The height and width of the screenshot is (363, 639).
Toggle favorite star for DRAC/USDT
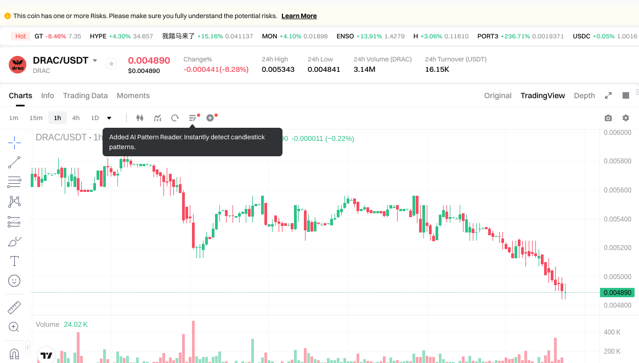(x=111, y=64)
